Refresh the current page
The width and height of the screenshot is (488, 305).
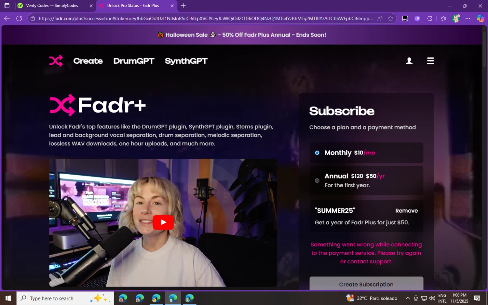(x=19, y=19)
